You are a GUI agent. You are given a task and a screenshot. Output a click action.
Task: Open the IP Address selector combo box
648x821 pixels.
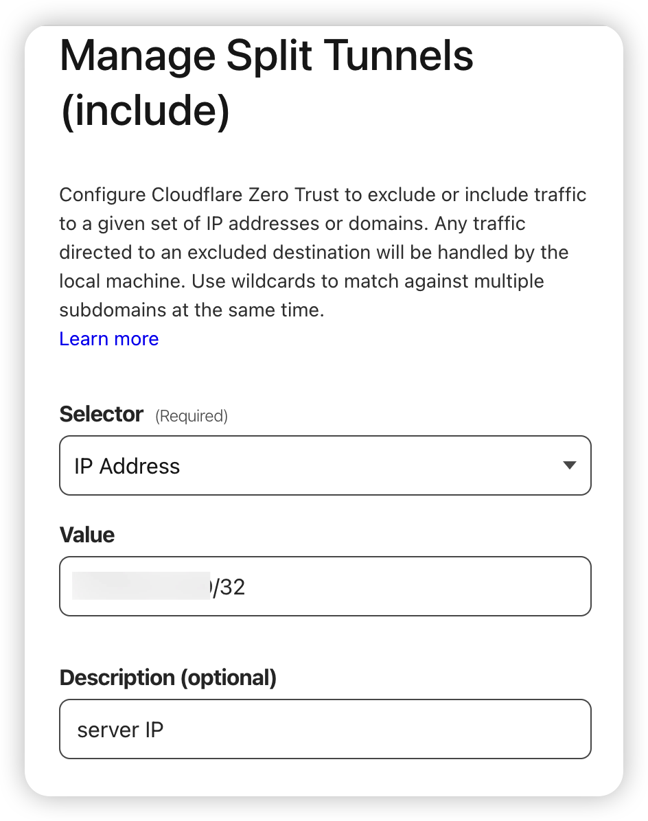tap(325, 465)
